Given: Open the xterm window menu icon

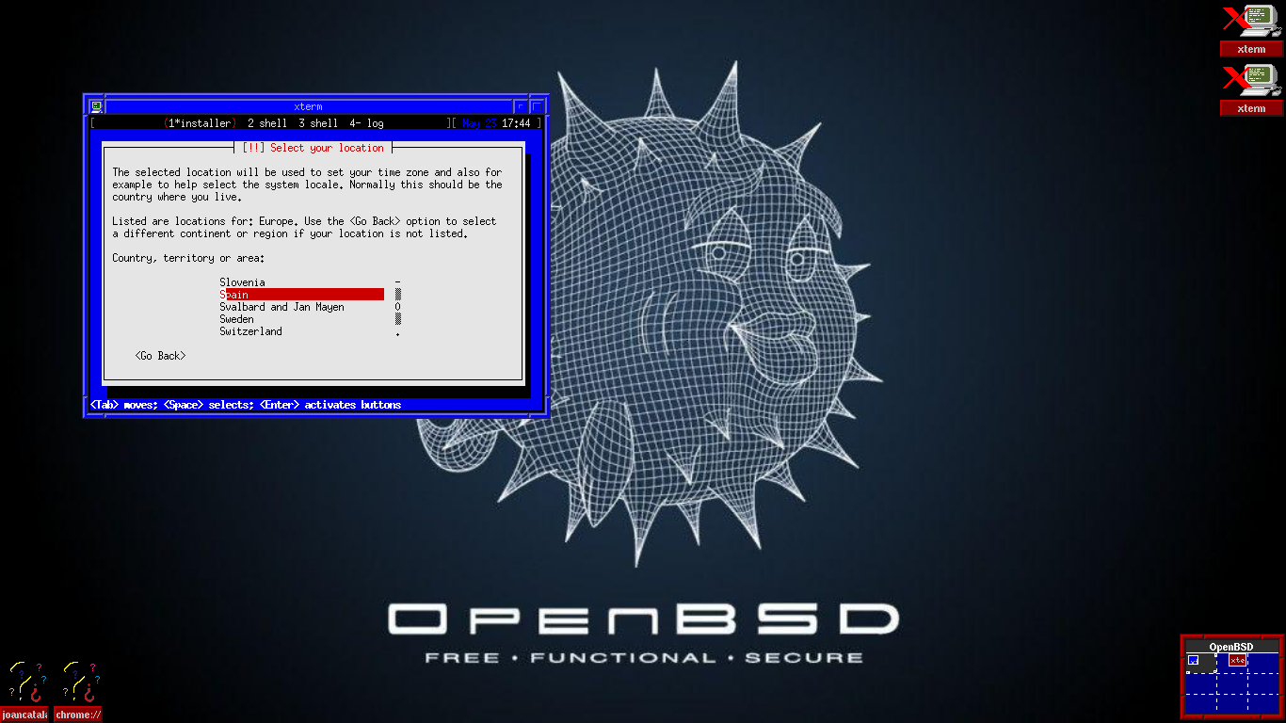Looking at the screenshot, I should tap(96, 106).
